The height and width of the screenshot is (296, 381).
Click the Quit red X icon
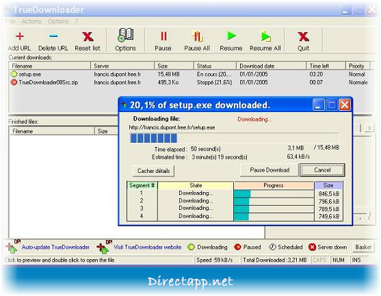(x=304, y=37)
